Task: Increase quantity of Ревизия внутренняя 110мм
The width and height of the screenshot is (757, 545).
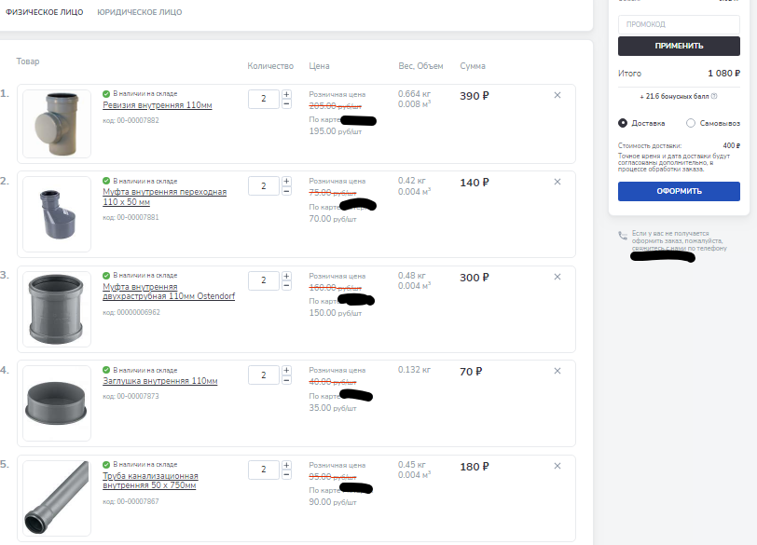Action: [x=286, y=94]
